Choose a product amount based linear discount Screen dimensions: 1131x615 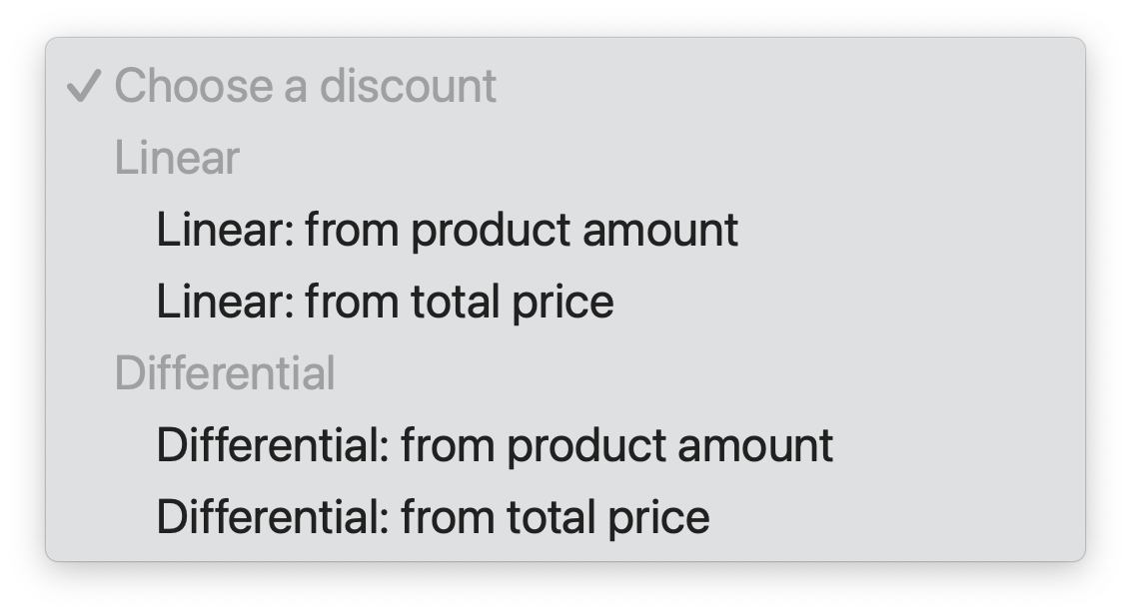tap(447, 230)
